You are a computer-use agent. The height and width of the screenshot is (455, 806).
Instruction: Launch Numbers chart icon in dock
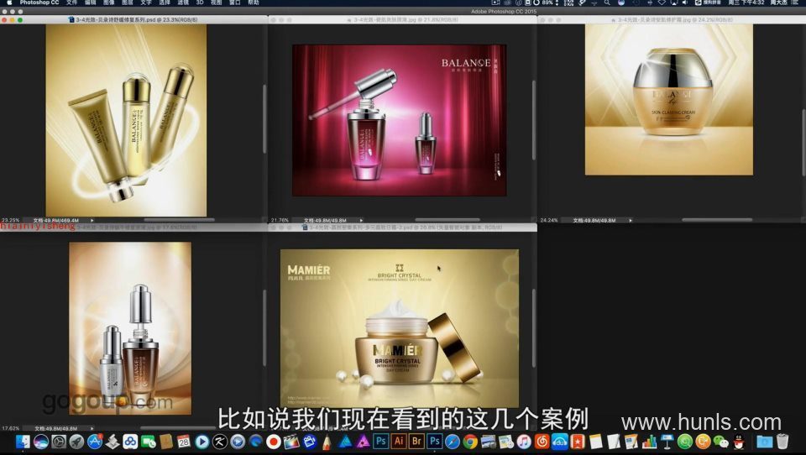click(x=649, y=442)
